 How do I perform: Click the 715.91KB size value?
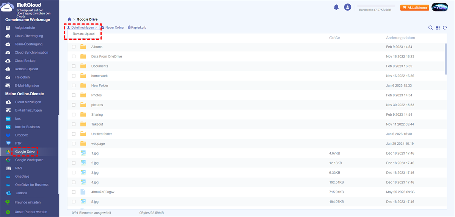[336, 192]
